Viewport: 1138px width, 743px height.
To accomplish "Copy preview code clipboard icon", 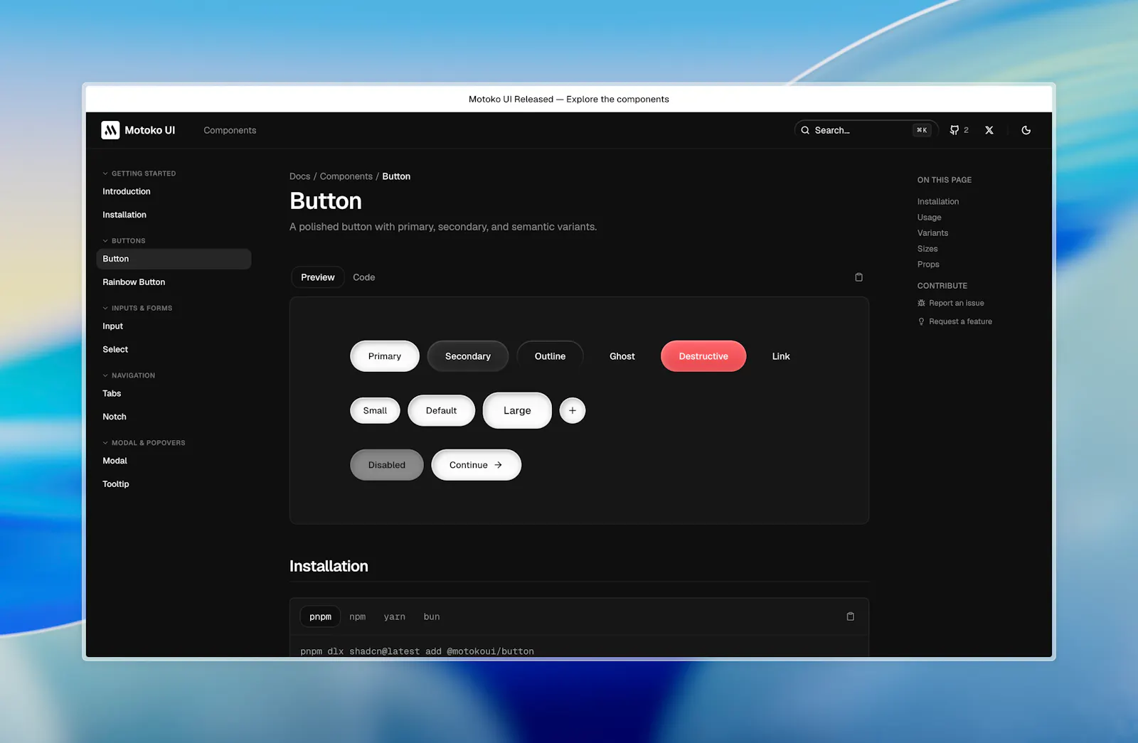I will 858,277.
